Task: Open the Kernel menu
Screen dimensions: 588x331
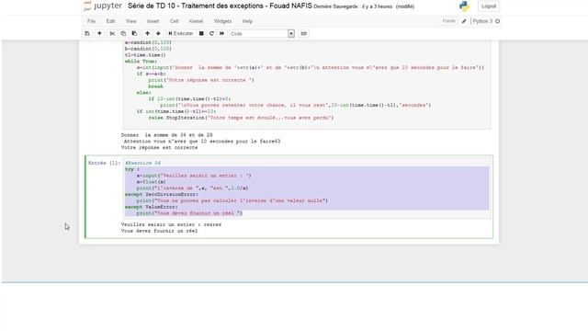Action: (x=196, y=21)
